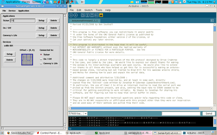Click the serial monitor send text field
217x135 pixels.
(x=181, y=113)
